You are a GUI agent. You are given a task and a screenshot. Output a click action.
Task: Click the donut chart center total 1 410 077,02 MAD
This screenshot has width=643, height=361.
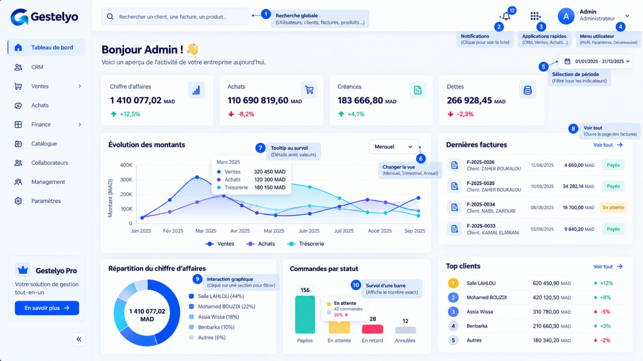(x=147, y=315)
